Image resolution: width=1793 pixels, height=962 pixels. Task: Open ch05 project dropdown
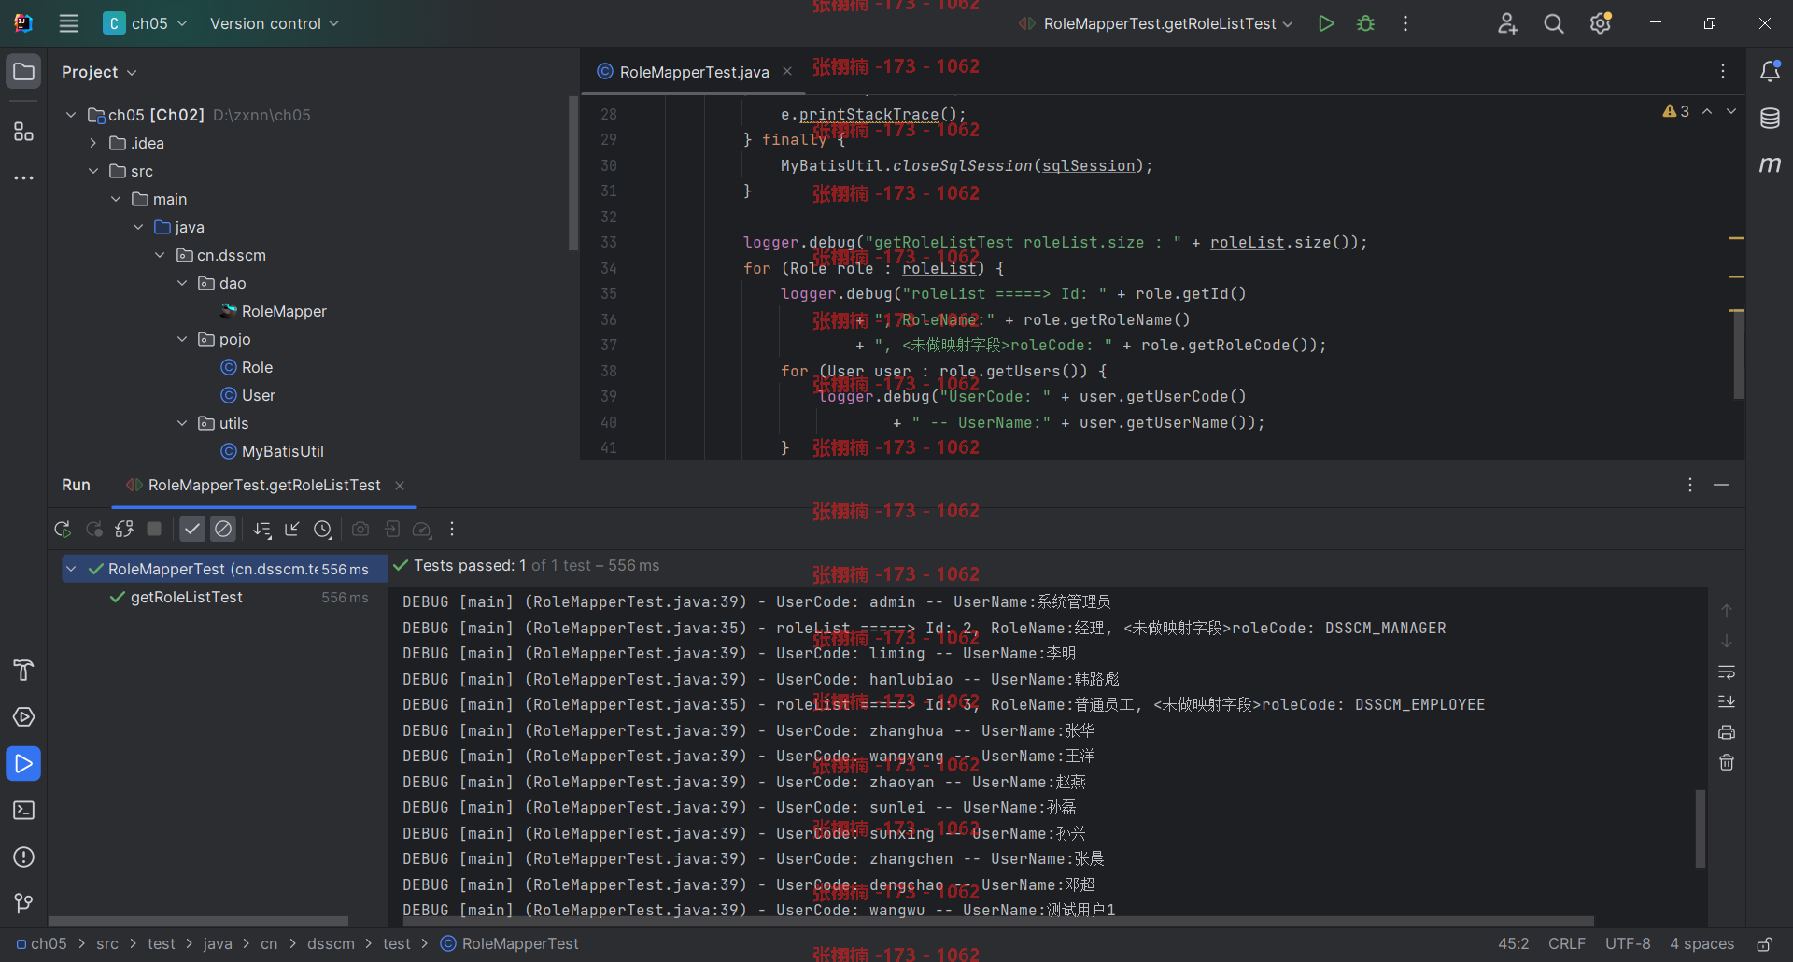(x=145, y=23)
